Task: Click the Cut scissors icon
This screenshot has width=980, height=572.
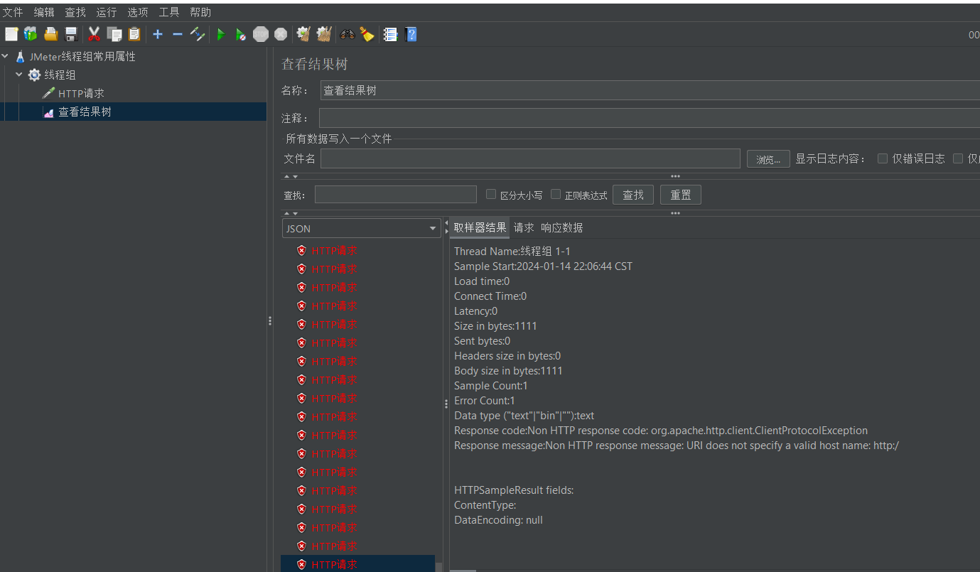Action: (x=94, y=34)
